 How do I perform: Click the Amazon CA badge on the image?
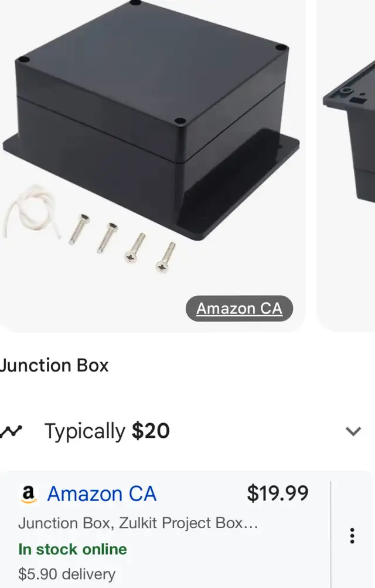(x=239, y=308)
